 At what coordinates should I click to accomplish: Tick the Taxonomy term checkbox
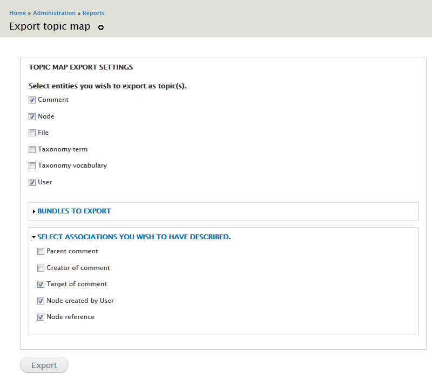pyautogui.click(x=32, y=149)
